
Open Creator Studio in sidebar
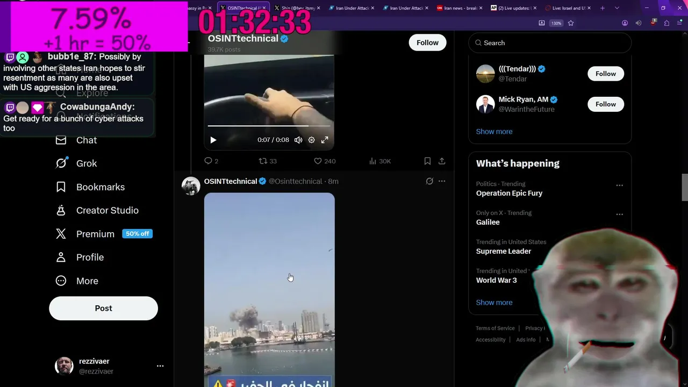pyautogui.click(x=97, y=210)
